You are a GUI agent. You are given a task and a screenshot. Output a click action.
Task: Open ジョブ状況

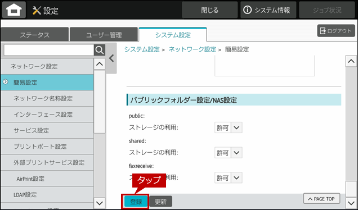[x=327, y=10]
